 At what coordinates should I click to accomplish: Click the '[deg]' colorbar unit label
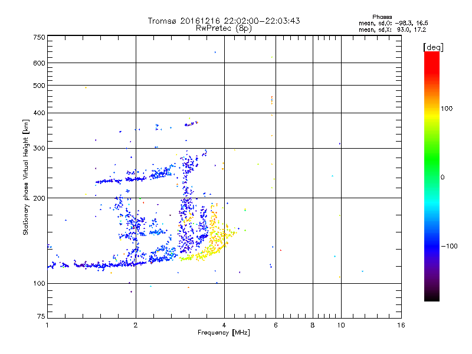point(433,47)
